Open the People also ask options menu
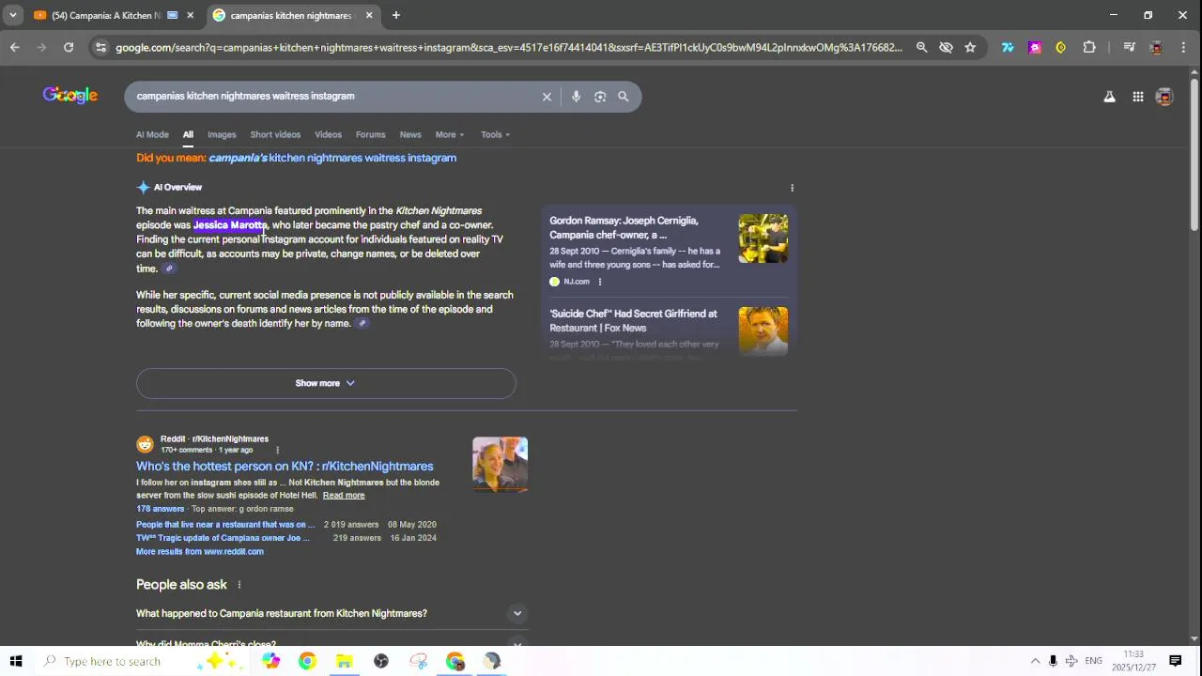 tap(239, 585)
